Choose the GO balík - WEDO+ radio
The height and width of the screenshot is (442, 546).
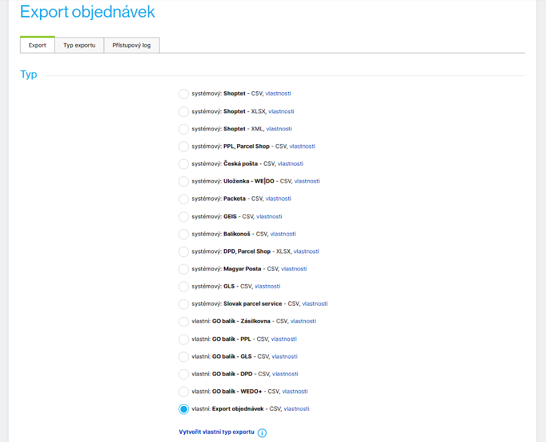click(183, 392)
